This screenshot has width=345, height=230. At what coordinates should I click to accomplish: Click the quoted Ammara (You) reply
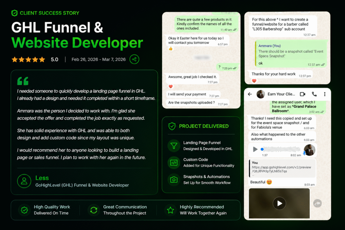click(291, 51)
